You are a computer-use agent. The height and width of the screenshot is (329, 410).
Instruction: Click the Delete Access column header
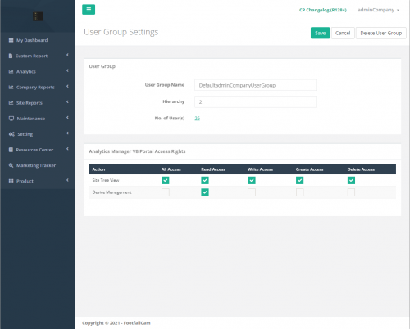361,169
